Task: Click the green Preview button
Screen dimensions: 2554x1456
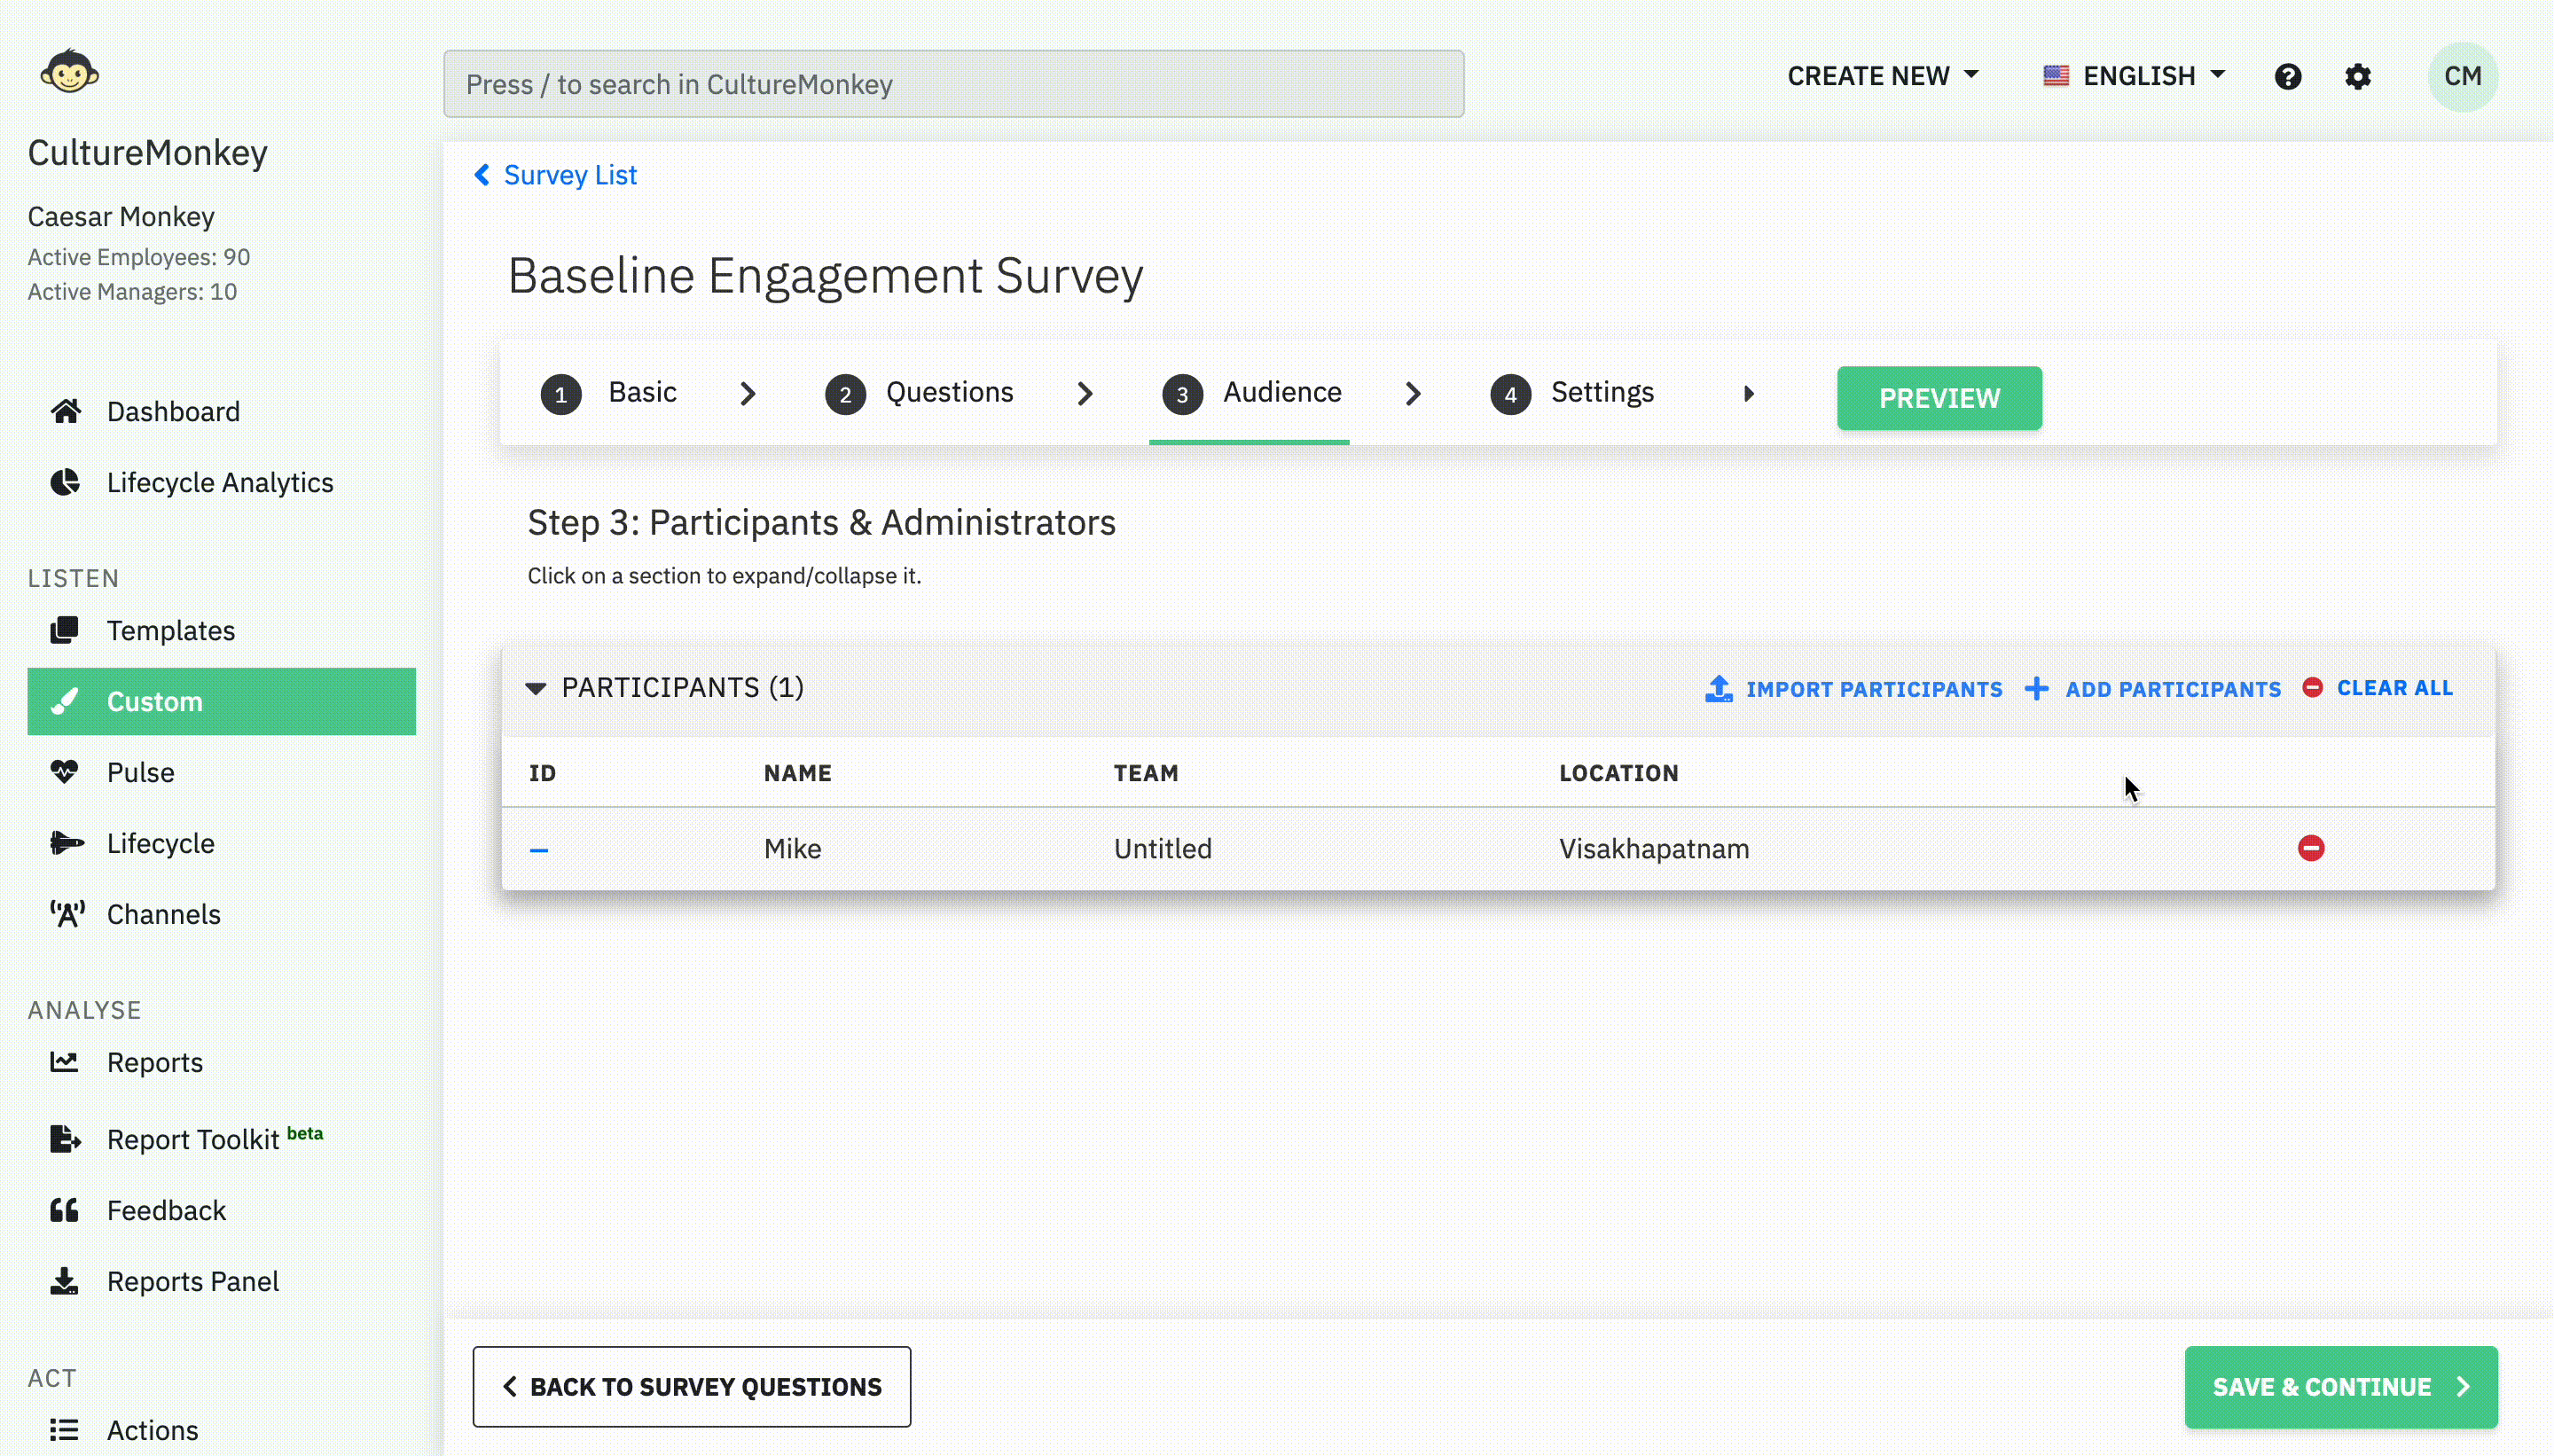Action: coord(1939,398)
